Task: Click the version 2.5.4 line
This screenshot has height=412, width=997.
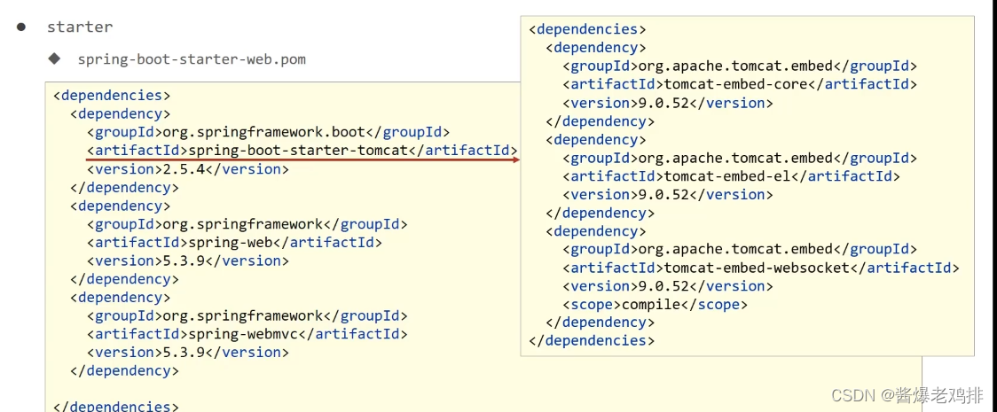Action: pos(187,169)
